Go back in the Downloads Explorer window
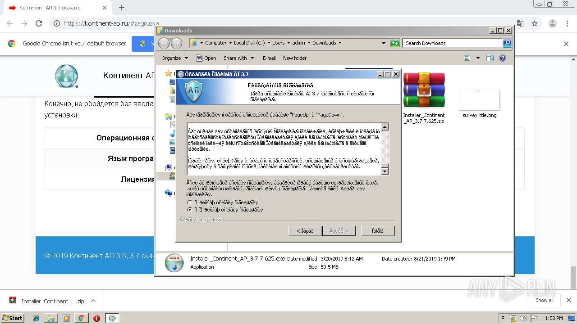Image resolution: width=577 pixels, height=324 pixels. 164,43
